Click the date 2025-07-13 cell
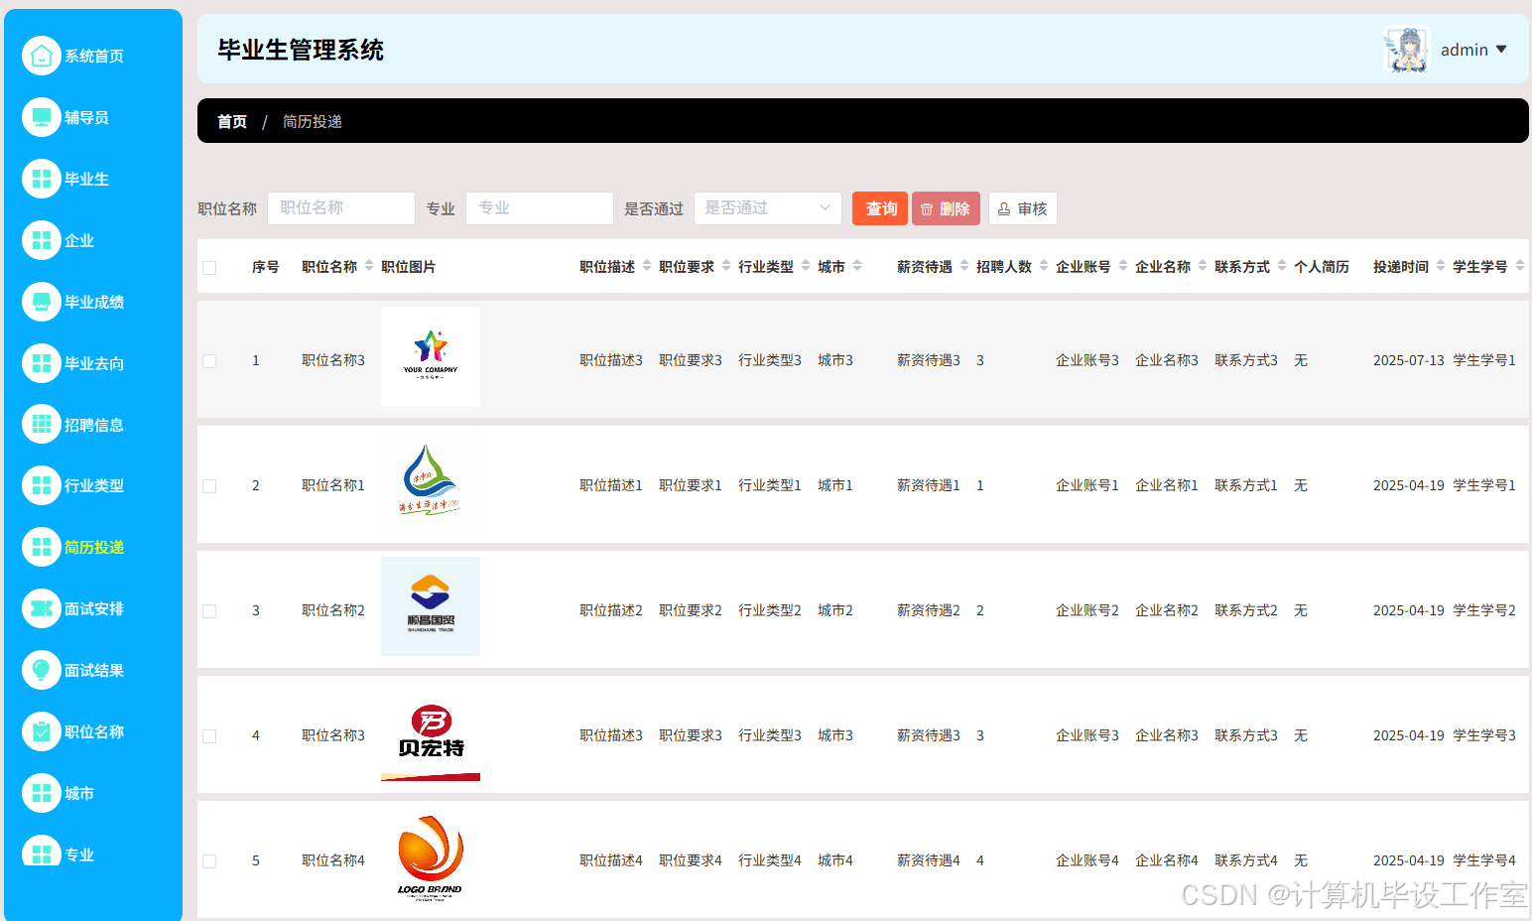The height and width of the screenshot is (921, 1532). [1409, 360]
